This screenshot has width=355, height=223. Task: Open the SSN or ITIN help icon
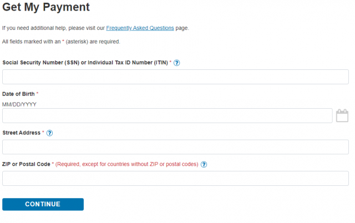coord(176,63)
